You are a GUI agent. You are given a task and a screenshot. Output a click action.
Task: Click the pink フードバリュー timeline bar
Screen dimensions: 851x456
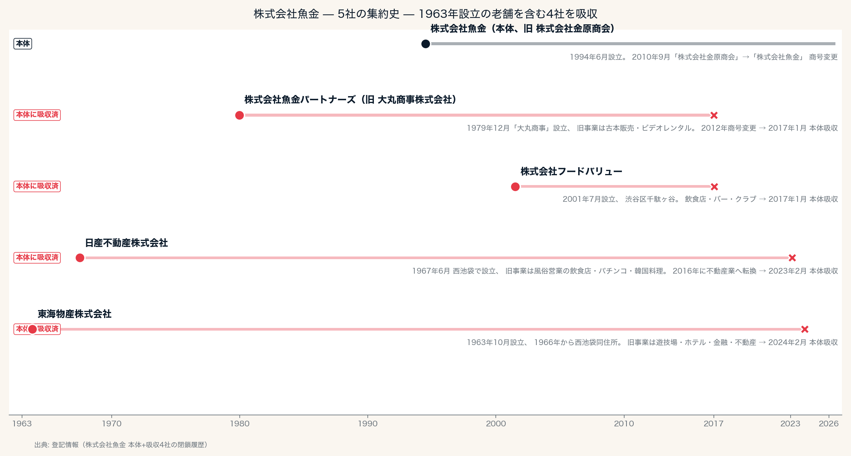615,187
